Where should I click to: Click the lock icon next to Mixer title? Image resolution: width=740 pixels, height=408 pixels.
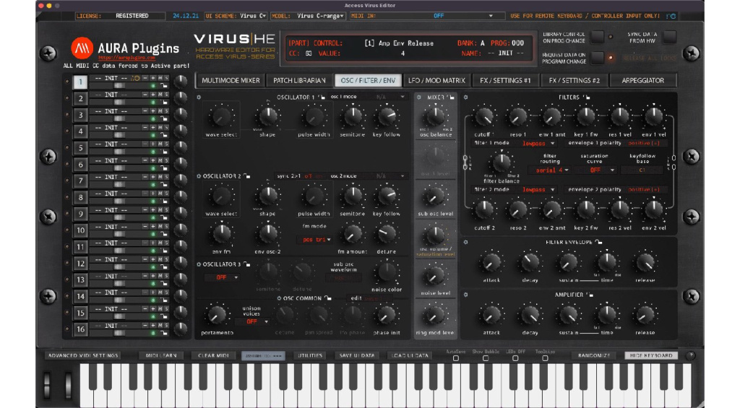[x=451, y=97]
